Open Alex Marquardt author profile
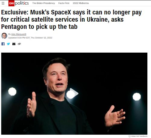151x138 pixels. coord(19,34)
